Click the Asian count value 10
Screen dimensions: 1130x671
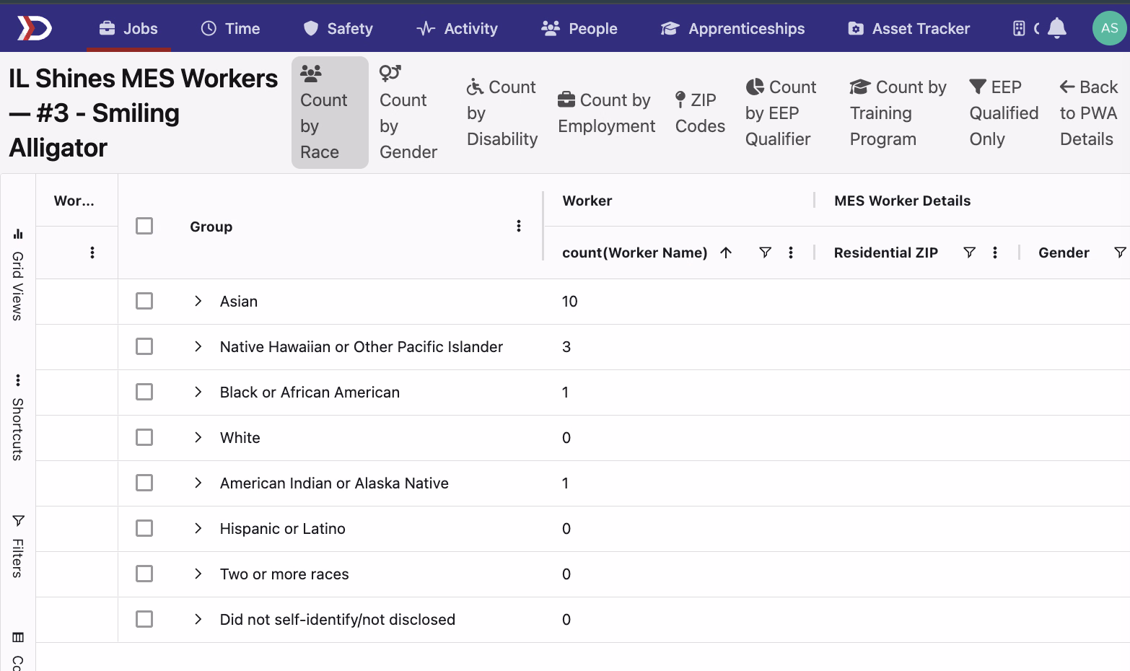(x=569, y=301)
